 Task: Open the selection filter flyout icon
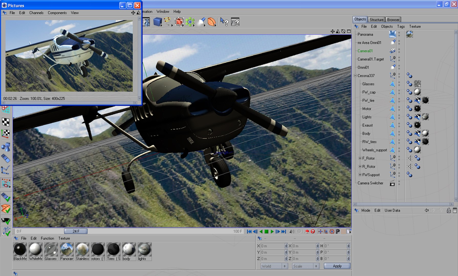(6, 183)
